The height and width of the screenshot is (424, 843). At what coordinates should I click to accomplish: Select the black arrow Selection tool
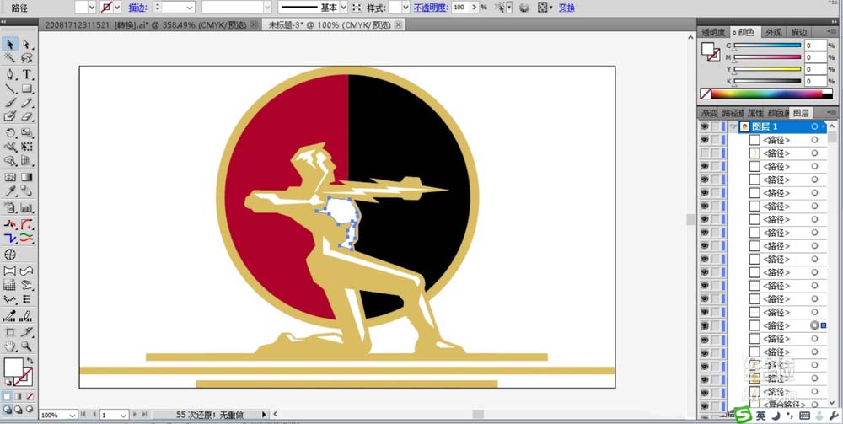click(x=9, y=44)
